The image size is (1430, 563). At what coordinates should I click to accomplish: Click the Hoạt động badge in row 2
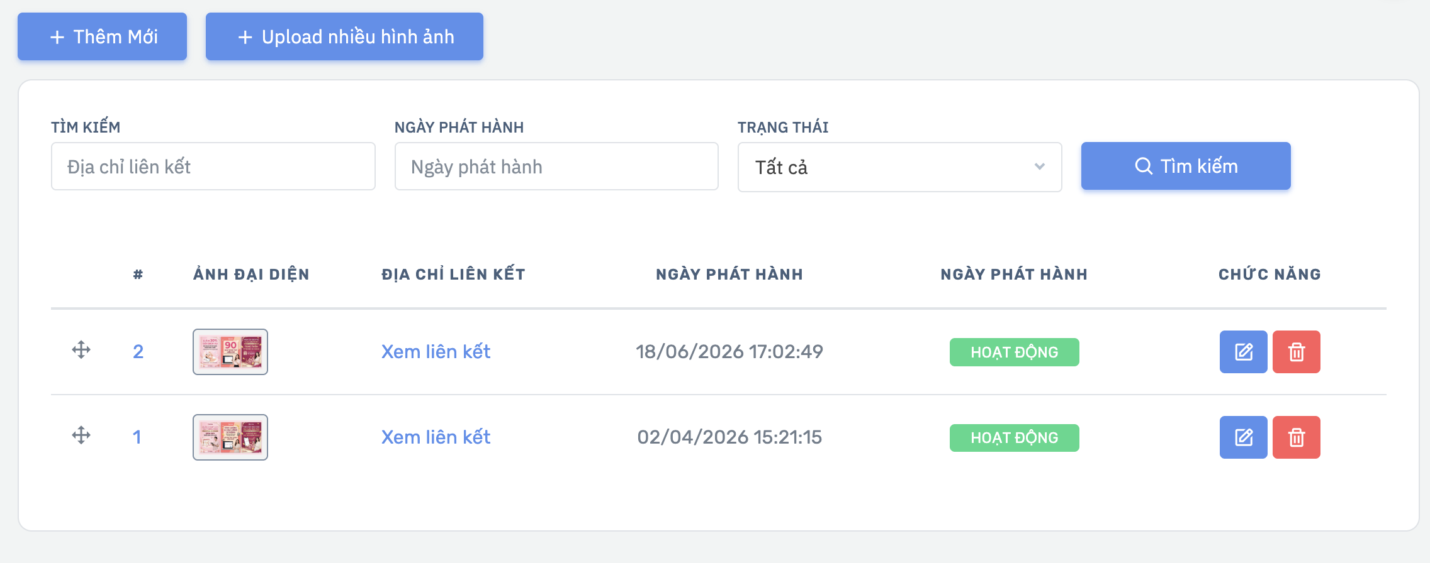coord(1014,352)
